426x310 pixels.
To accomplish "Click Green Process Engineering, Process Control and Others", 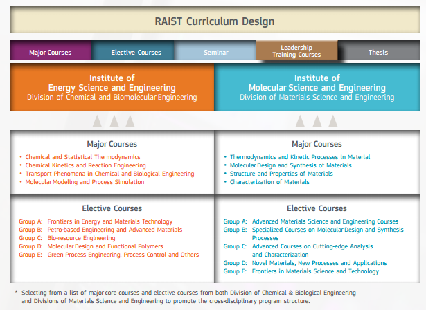I will [123, 255].
